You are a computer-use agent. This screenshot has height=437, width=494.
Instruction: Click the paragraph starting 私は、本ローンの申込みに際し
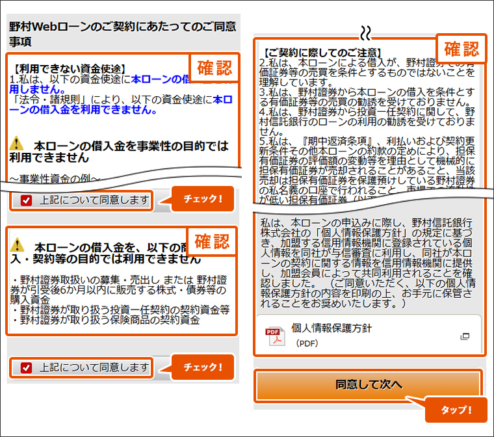pos(367,263)
